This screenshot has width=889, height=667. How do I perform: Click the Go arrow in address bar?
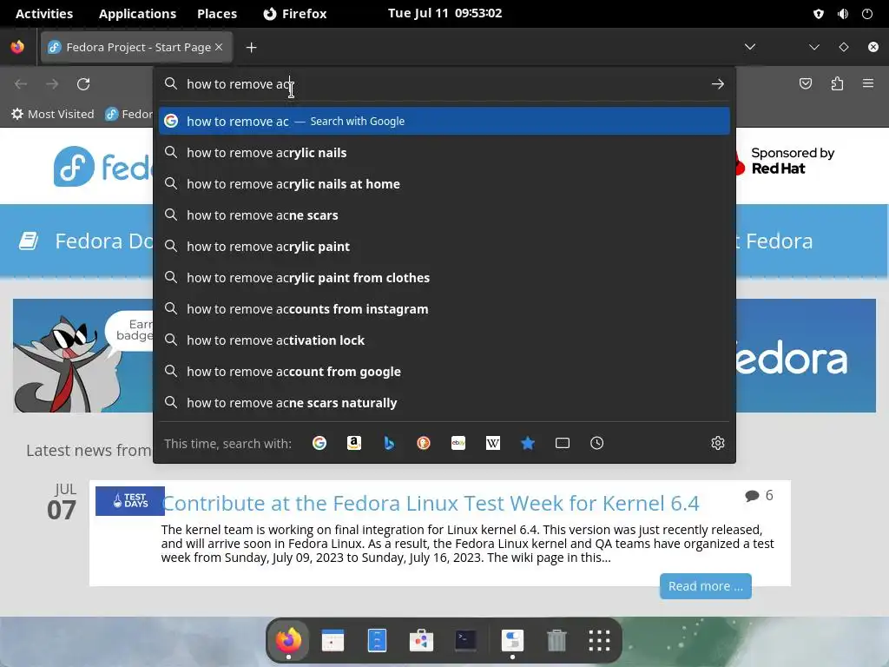coord(718,84)
